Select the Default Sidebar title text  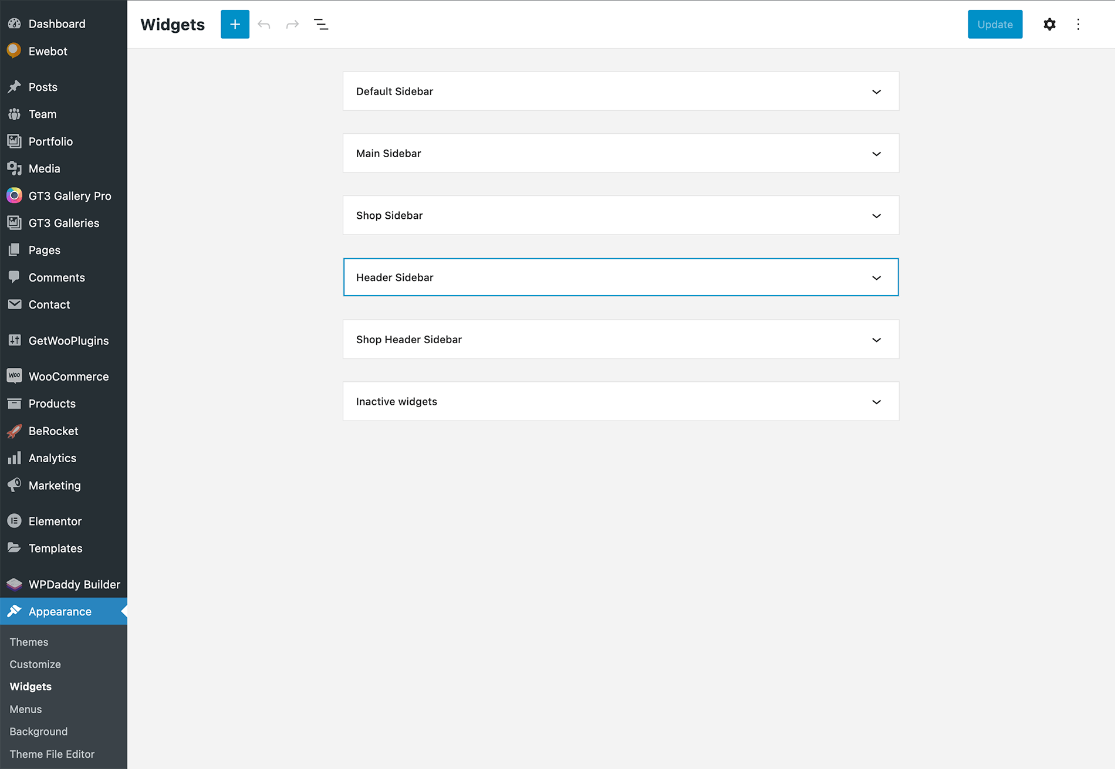pyautogui.click(x=394, y=92)
